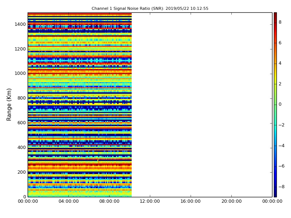Click the 'Range (Km)' y-axis label
This screenshot has height=218, width=291.
pyautogui.click(x=9, y=105)
